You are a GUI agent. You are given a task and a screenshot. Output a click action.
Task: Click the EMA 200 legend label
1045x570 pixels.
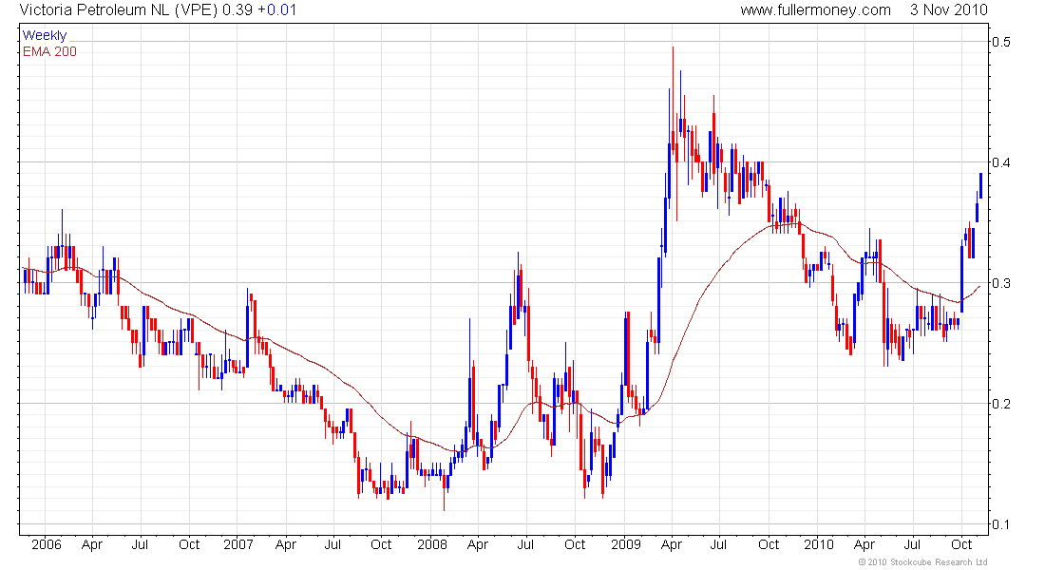pos(49,51)
